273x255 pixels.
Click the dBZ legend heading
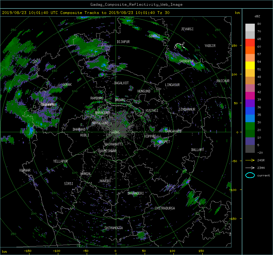click(257, 16)
